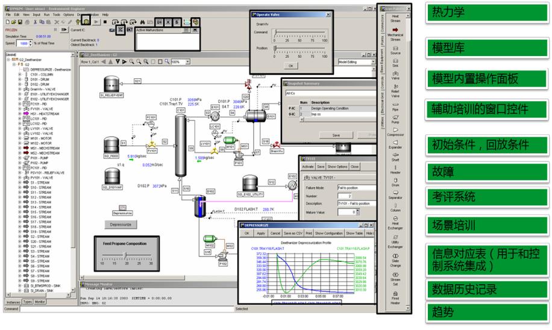Select the Heat Exchanger icon in the palette

tap(395, 219)
